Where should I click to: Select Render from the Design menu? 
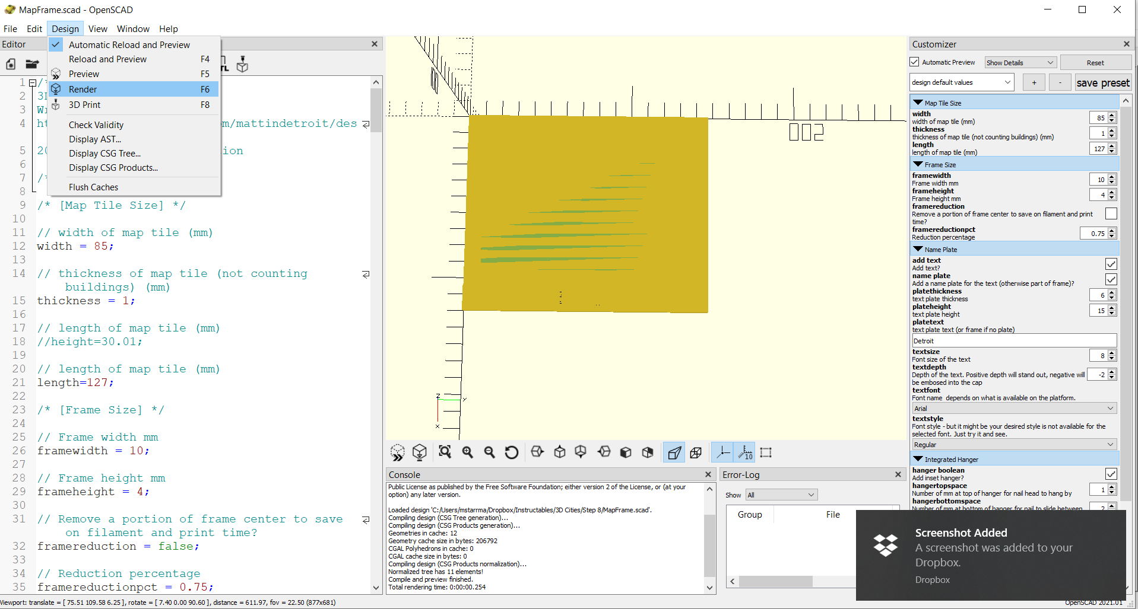[83, 90]
